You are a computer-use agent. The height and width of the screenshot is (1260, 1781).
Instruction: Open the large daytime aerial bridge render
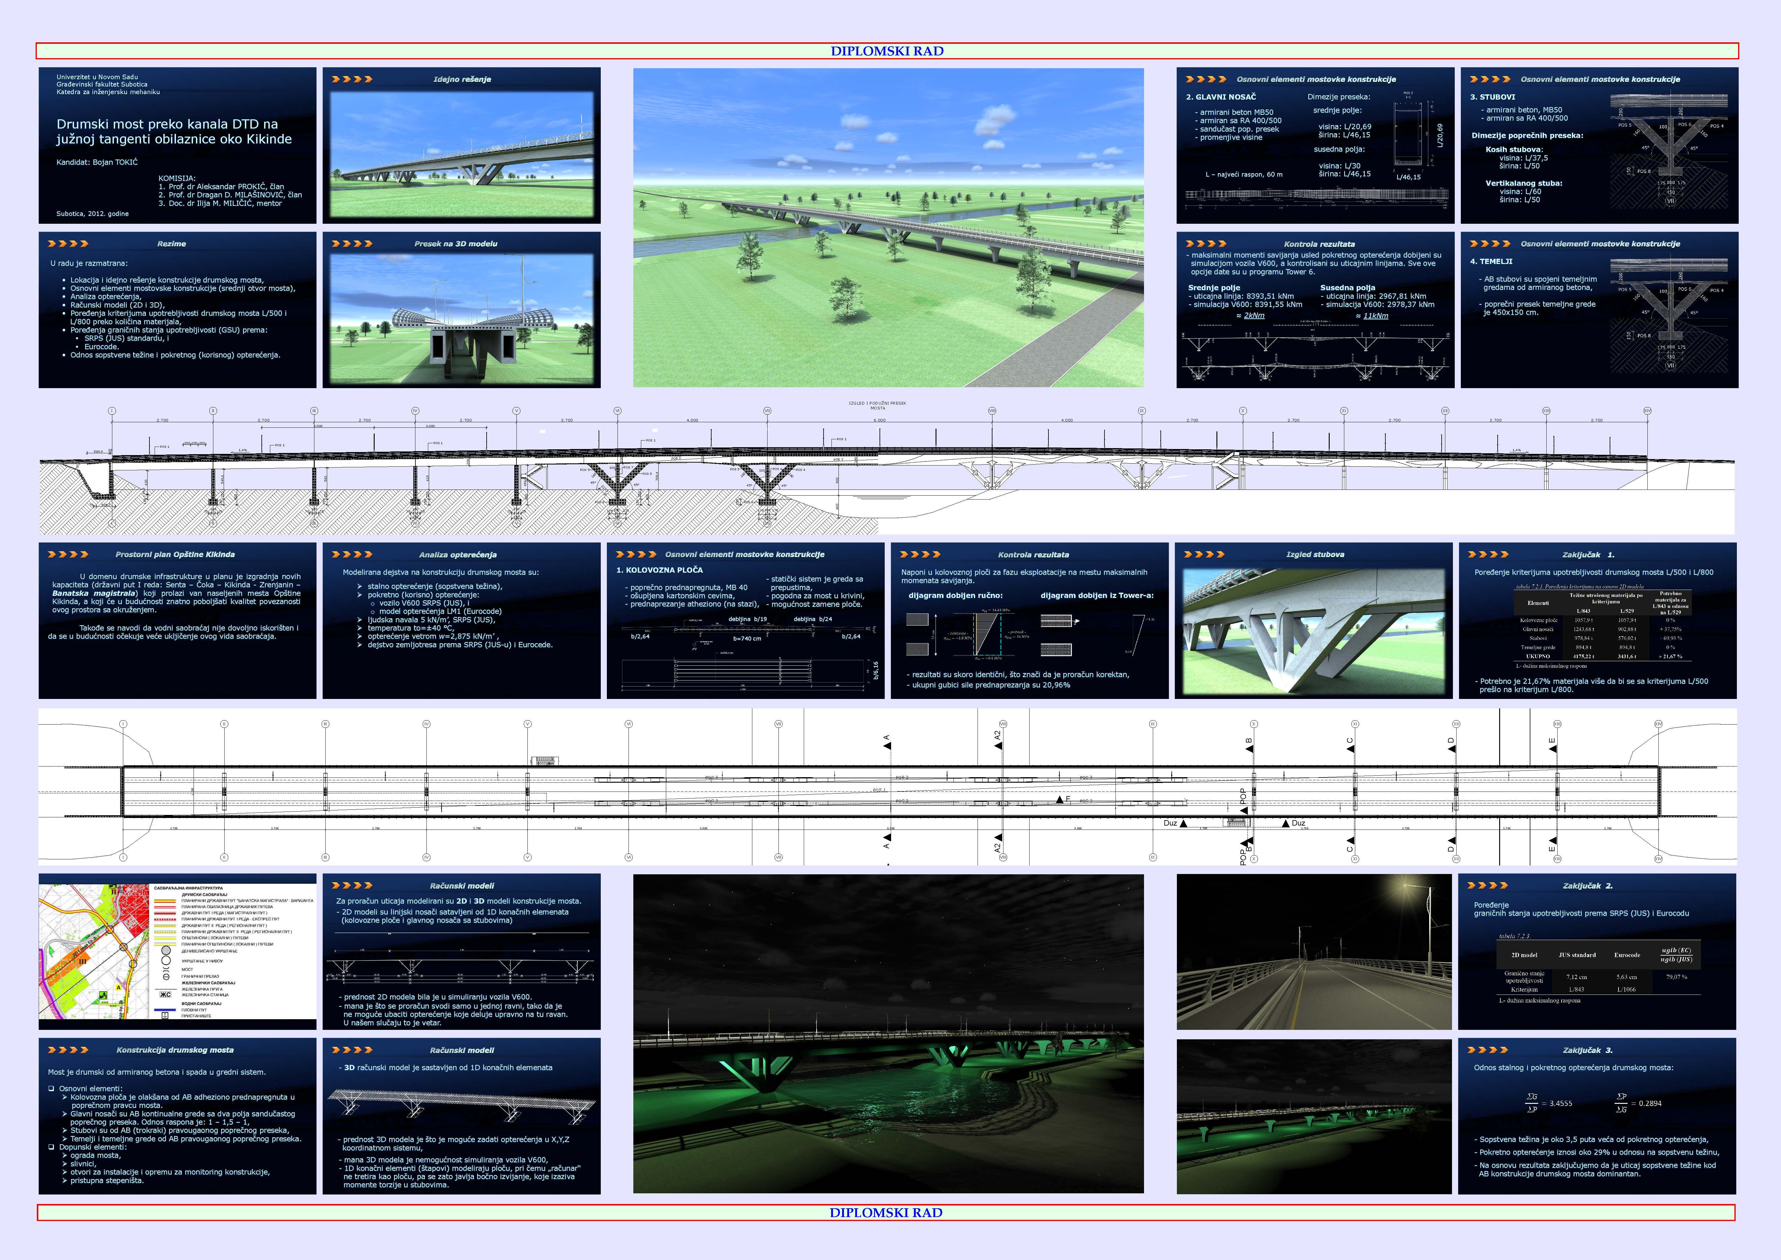click(888, 227)
